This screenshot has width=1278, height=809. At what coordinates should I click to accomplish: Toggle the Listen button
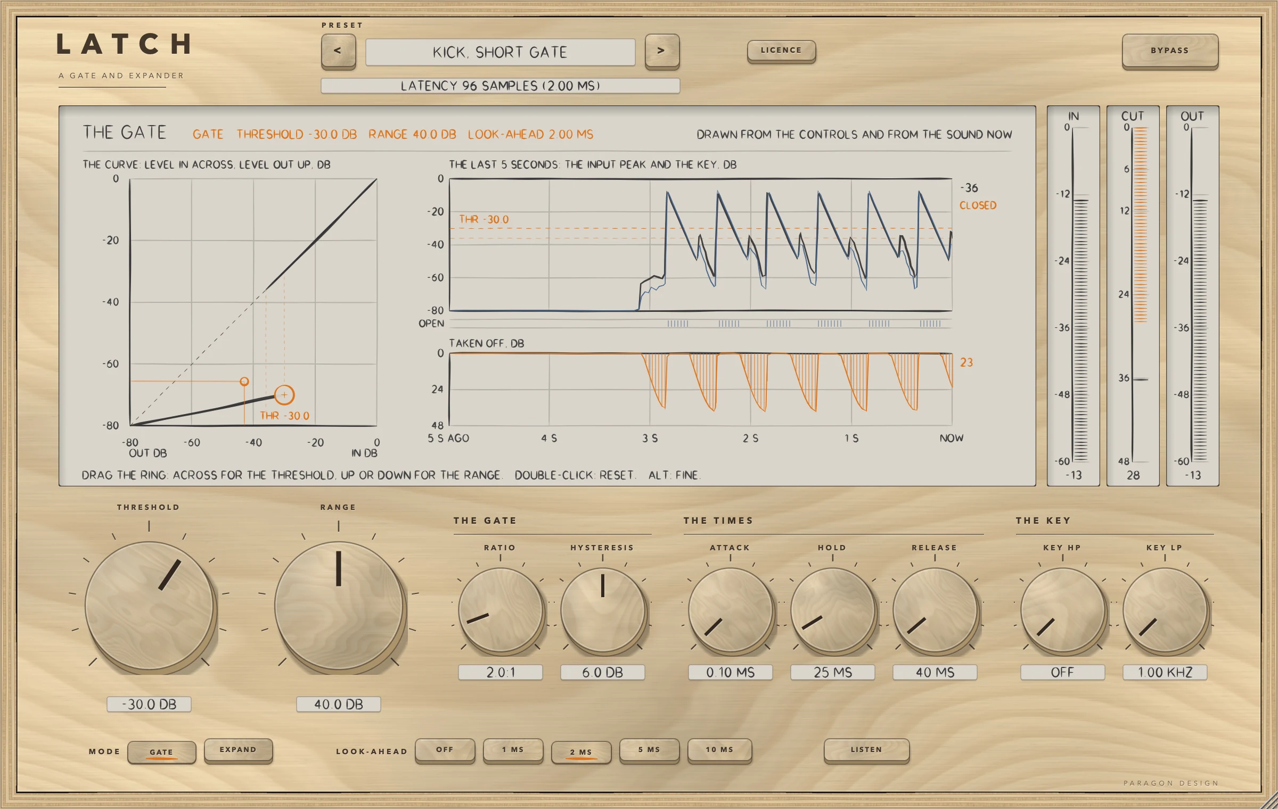(866, 750)
